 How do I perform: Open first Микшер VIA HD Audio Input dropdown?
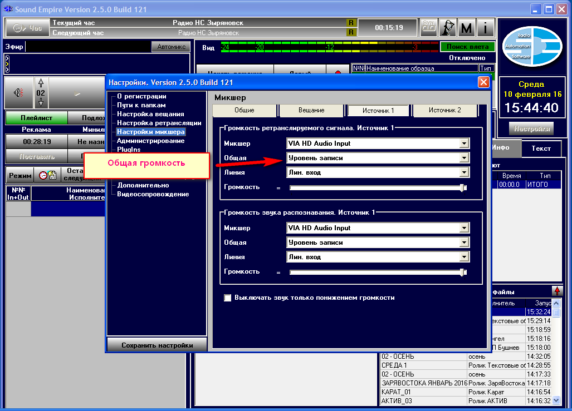464,143
